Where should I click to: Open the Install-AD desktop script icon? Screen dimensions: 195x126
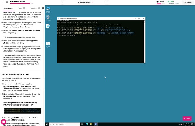[x=48, y=26]
